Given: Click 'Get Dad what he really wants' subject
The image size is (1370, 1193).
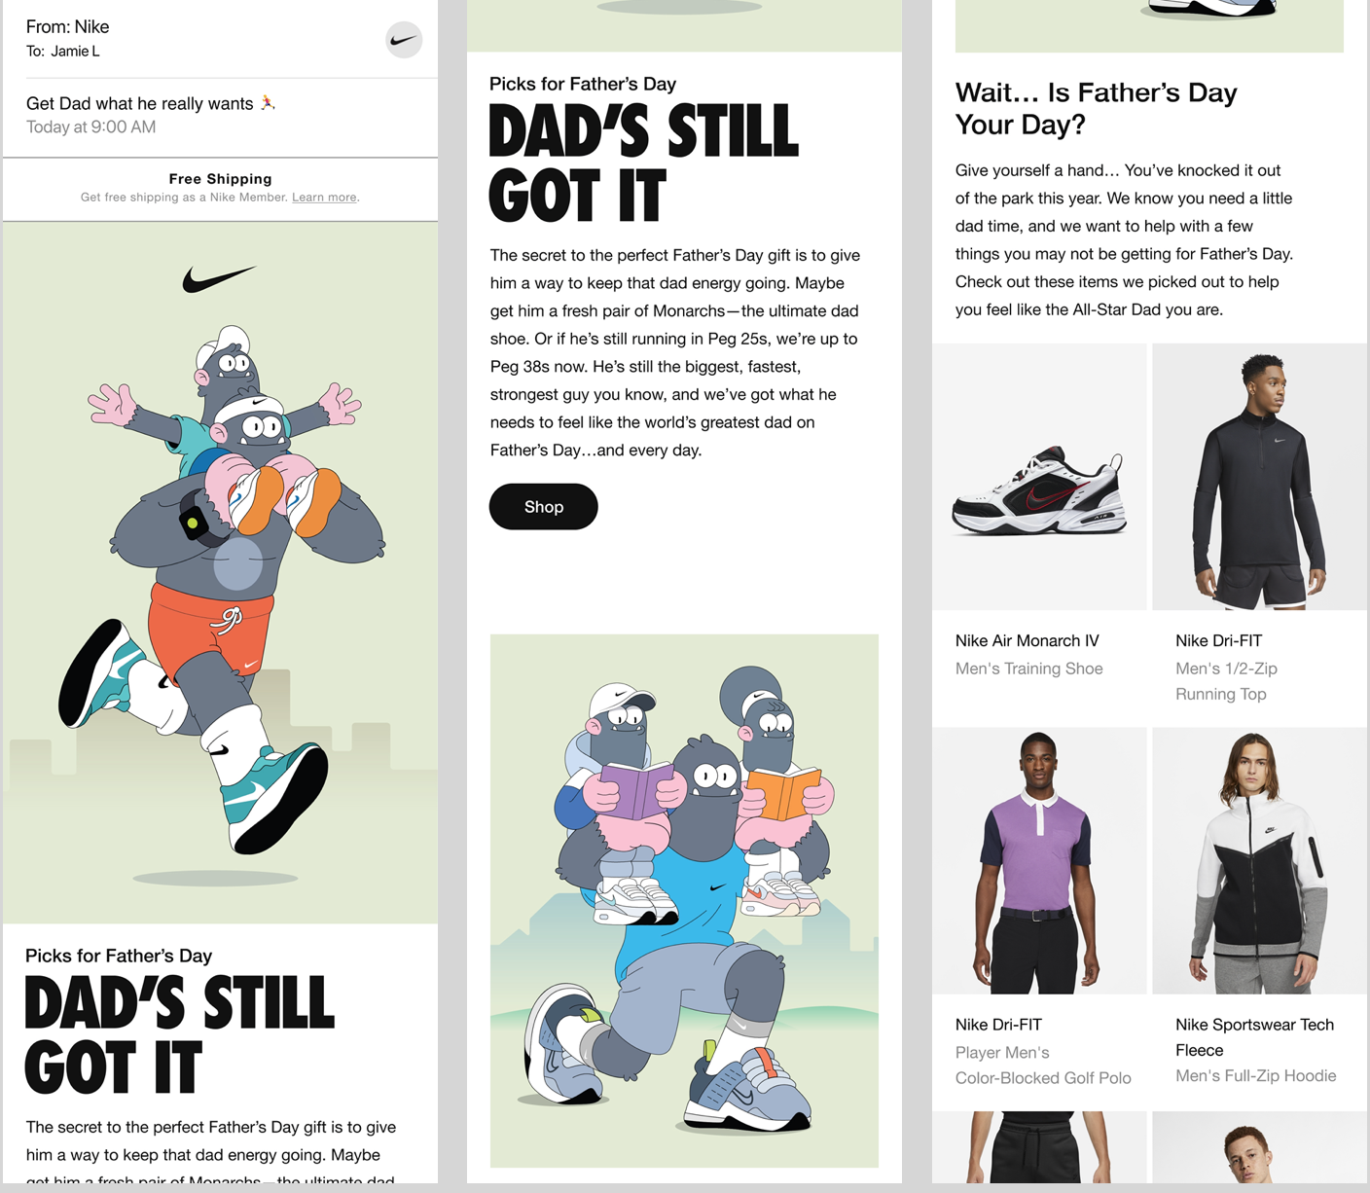Looking at the screenshot, I should point(139,104).
